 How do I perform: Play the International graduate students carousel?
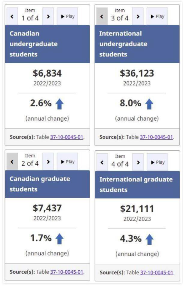tap(157, 162)
